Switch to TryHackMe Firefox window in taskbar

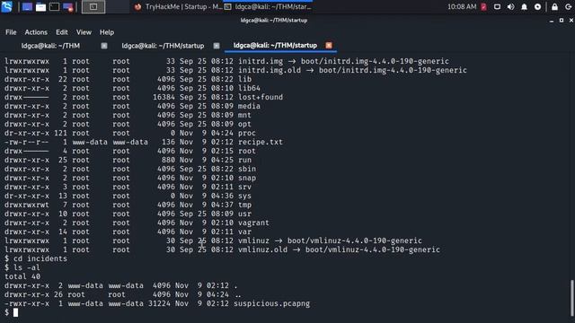coord(178,6)
